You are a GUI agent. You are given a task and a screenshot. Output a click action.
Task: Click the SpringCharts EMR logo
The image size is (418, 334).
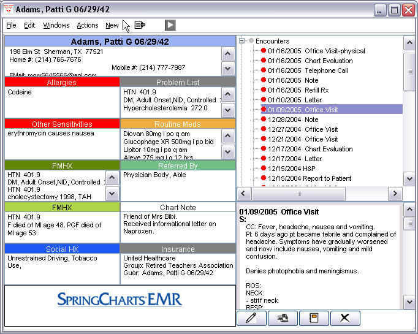120,300
